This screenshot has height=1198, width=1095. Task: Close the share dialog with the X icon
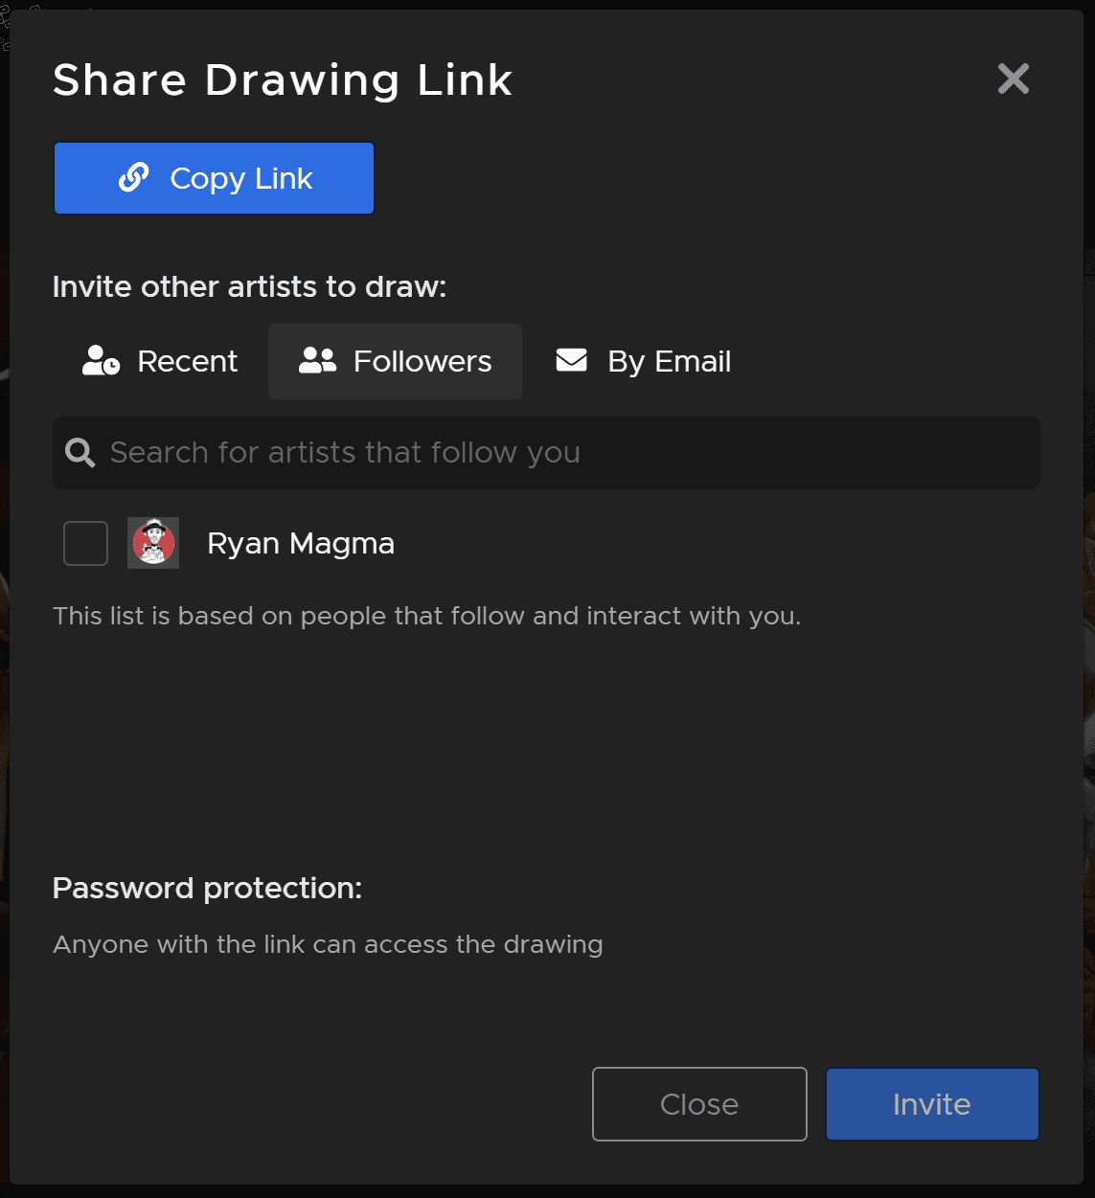tap(1013, 79)
